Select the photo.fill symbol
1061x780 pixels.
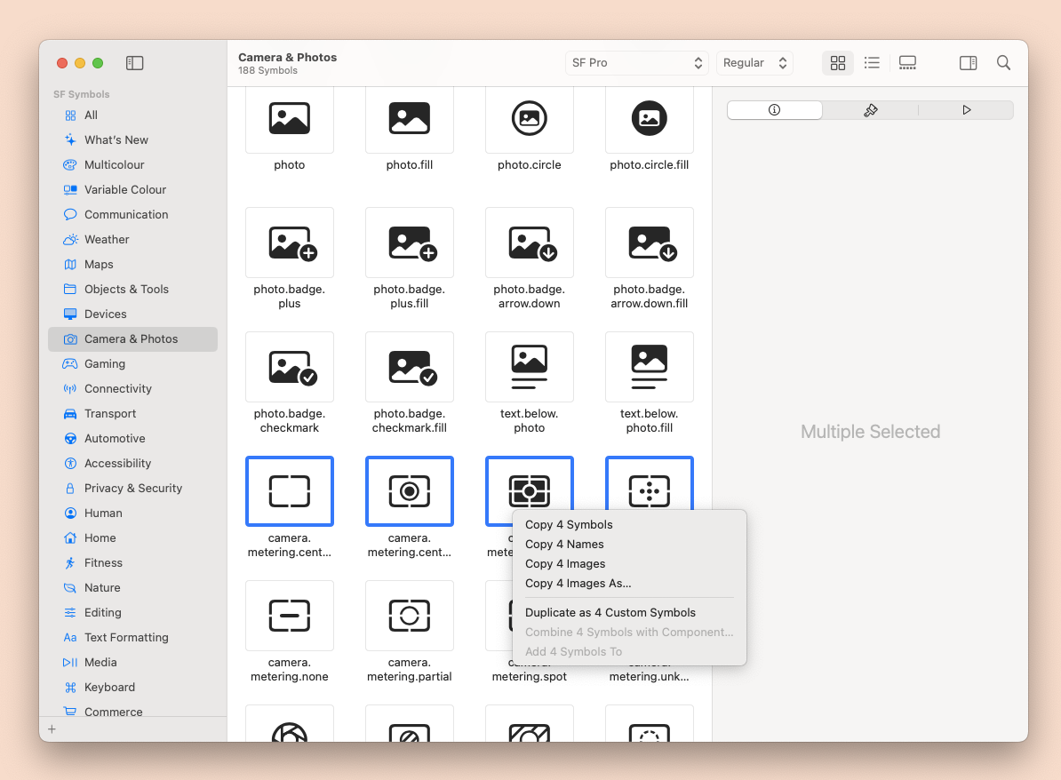pyautogui.click(x=410, y=118)
